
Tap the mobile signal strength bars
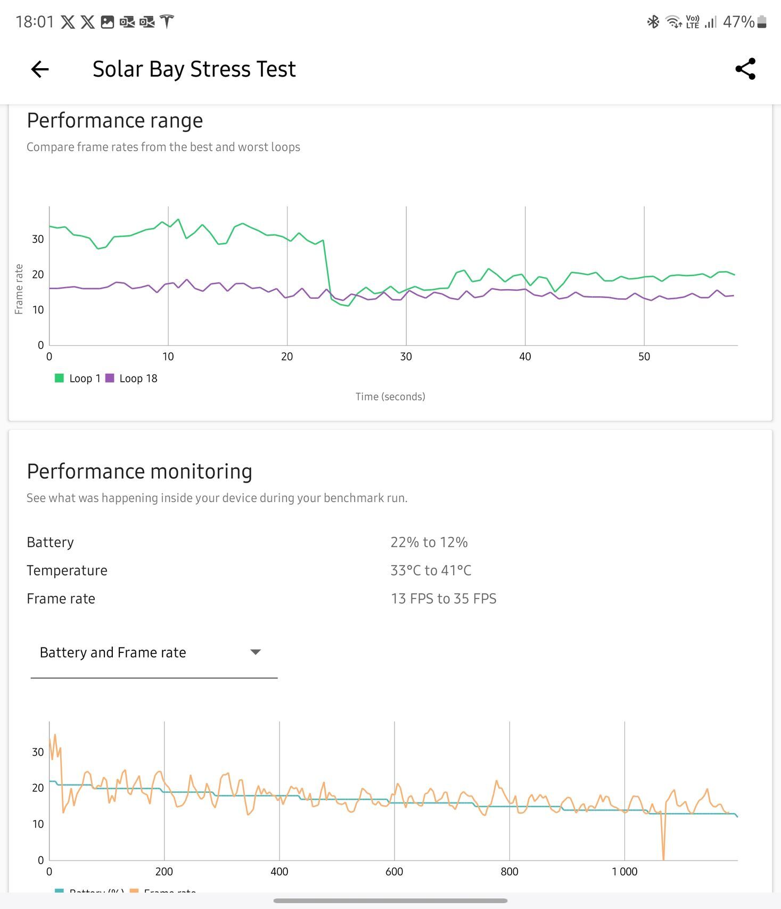(711, 22)
